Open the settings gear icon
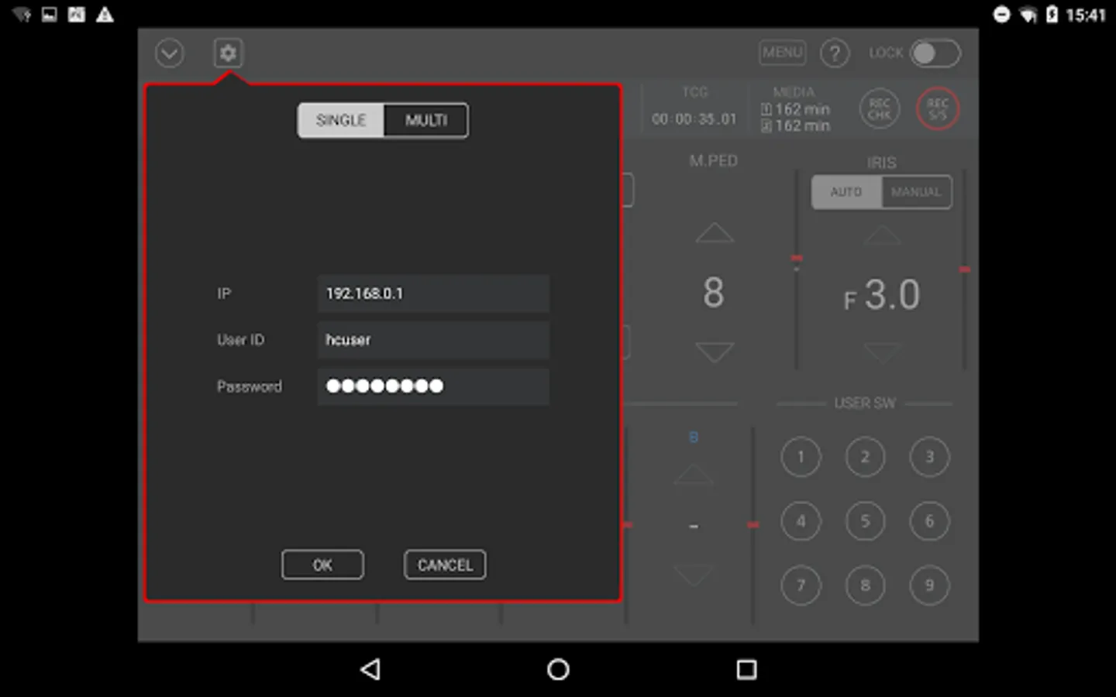Image resolution: width=1116 pixels, height=697 pixels. point(228,53)
